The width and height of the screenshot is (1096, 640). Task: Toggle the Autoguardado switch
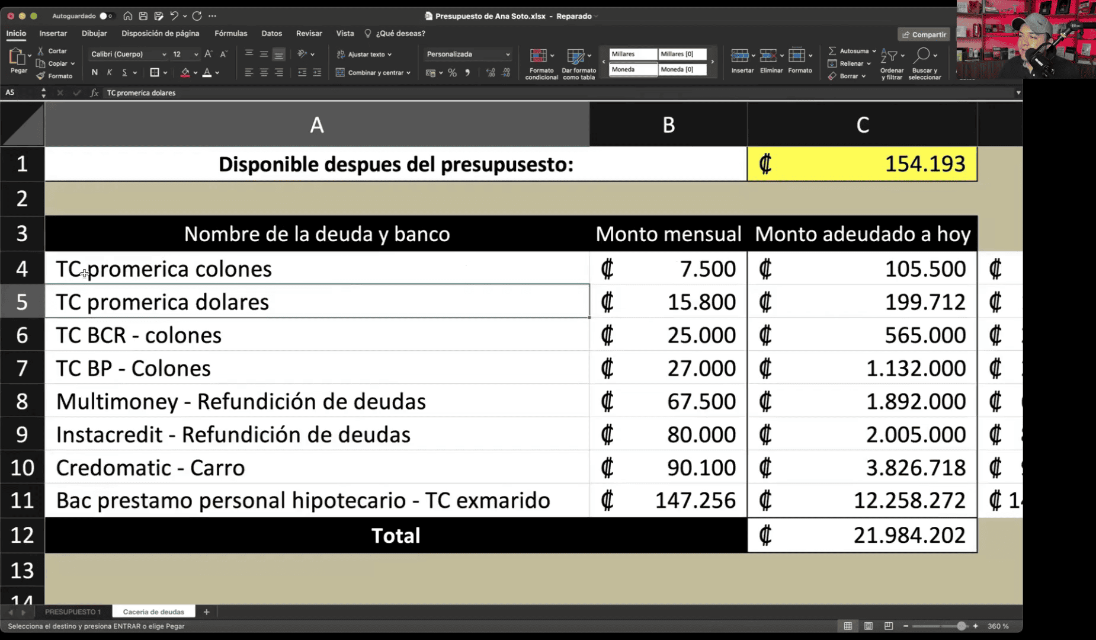tap(105, 16)
